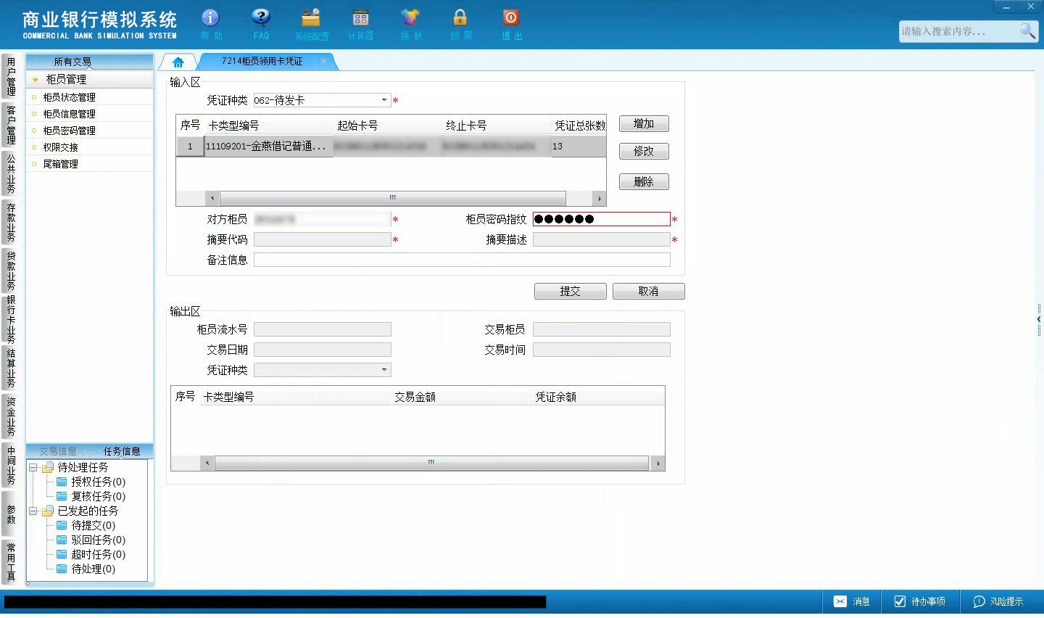
Task: Click the 所有交易 header tab
Action: (72, 62)
